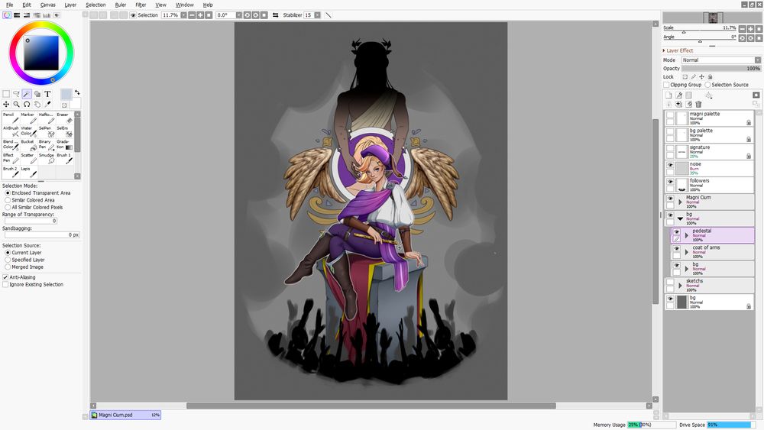Select the Eyedropper tool

pyautogui.click(x=47, y=104)
